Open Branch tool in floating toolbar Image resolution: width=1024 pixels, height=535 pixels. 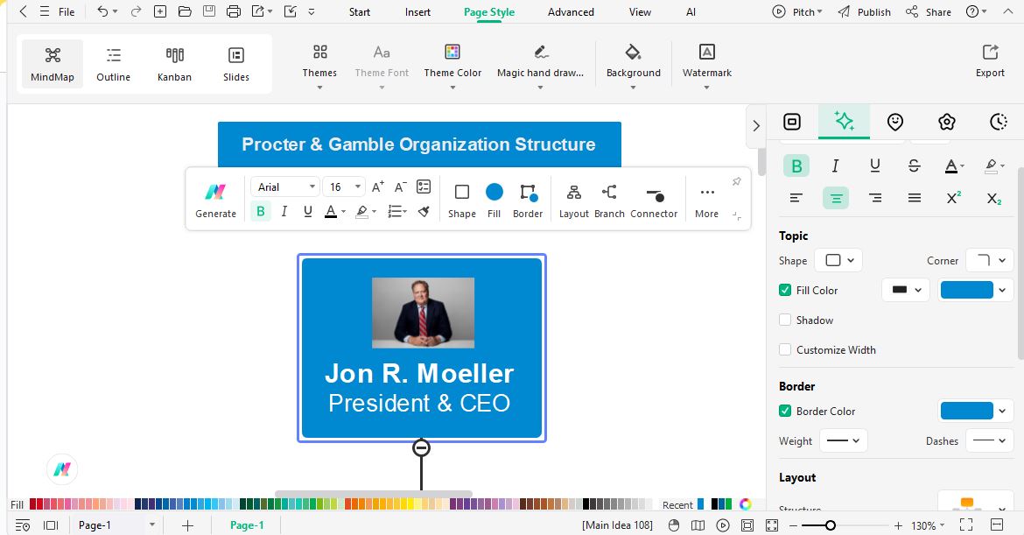pyautogui.click(x=609, y=200)
